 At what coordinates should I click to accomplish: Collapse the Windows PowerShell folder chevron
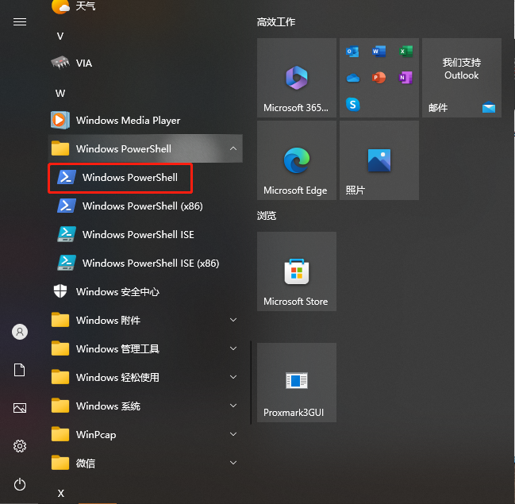coord(233,148)
